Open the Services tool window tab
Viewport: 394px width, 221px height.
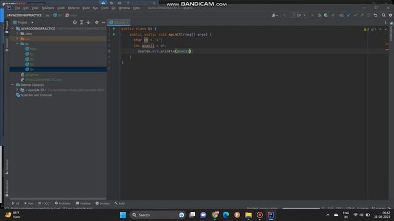coord(103,203)
